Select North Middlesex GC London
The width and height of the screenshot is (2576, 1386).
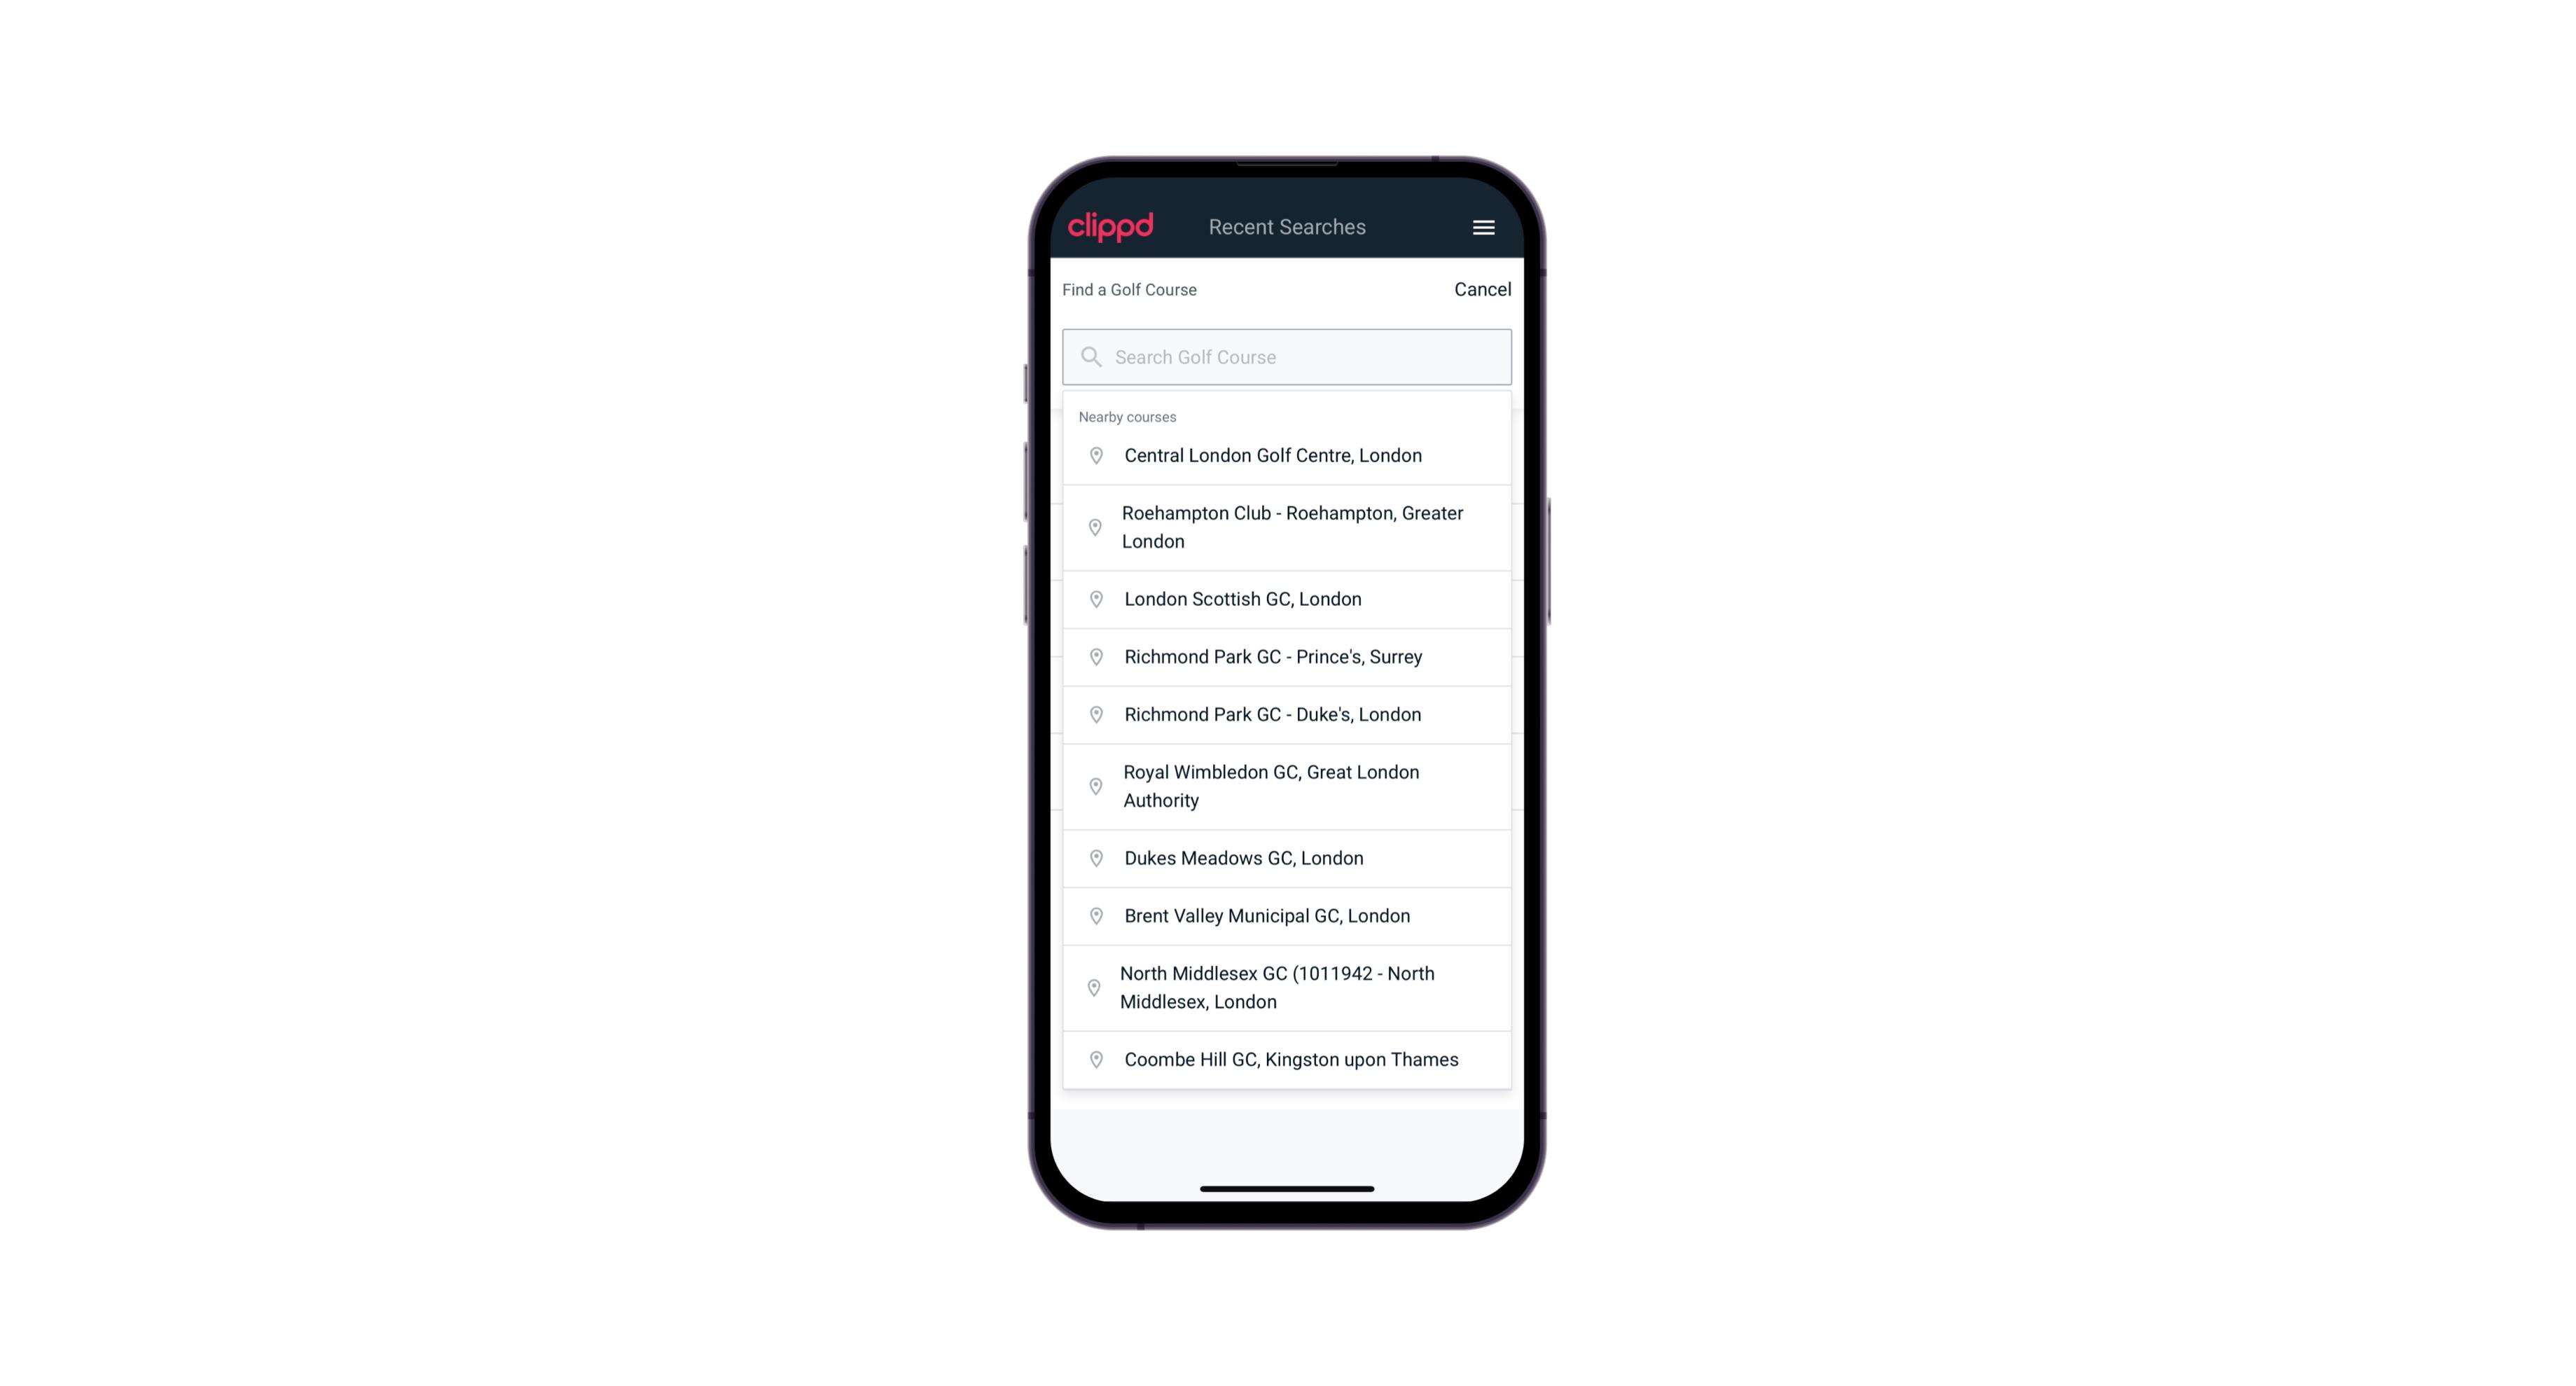1287,987
